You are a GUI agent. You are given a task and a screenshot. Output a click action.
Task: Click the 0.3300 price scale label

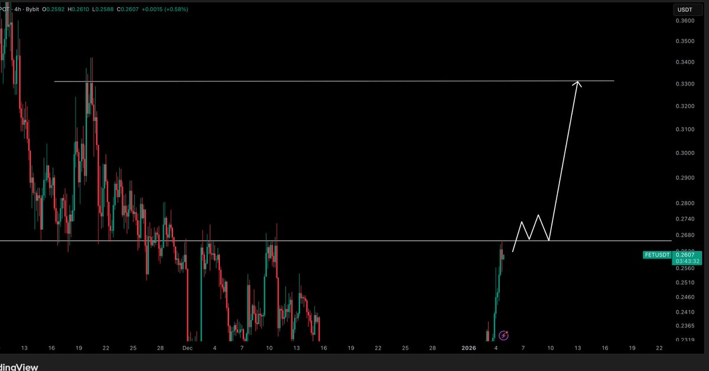(x=685, y=84)
